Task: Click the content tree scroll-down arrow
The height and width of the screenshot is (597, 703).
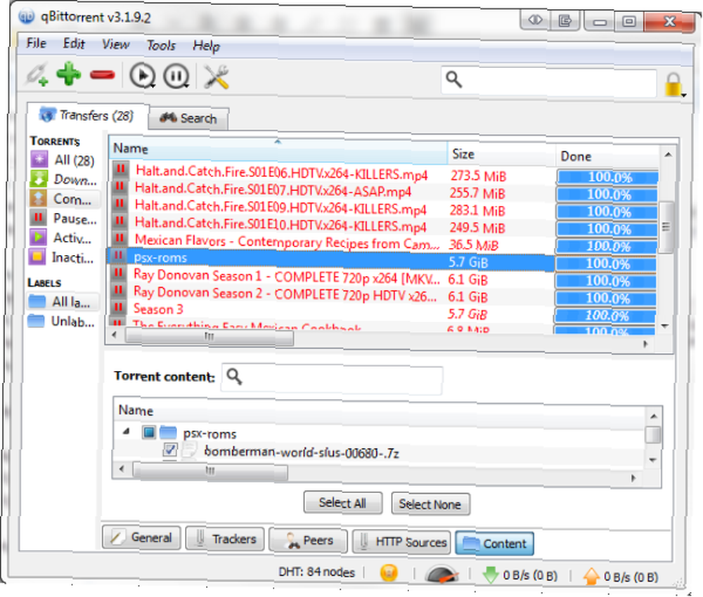Action: (652, 459)
